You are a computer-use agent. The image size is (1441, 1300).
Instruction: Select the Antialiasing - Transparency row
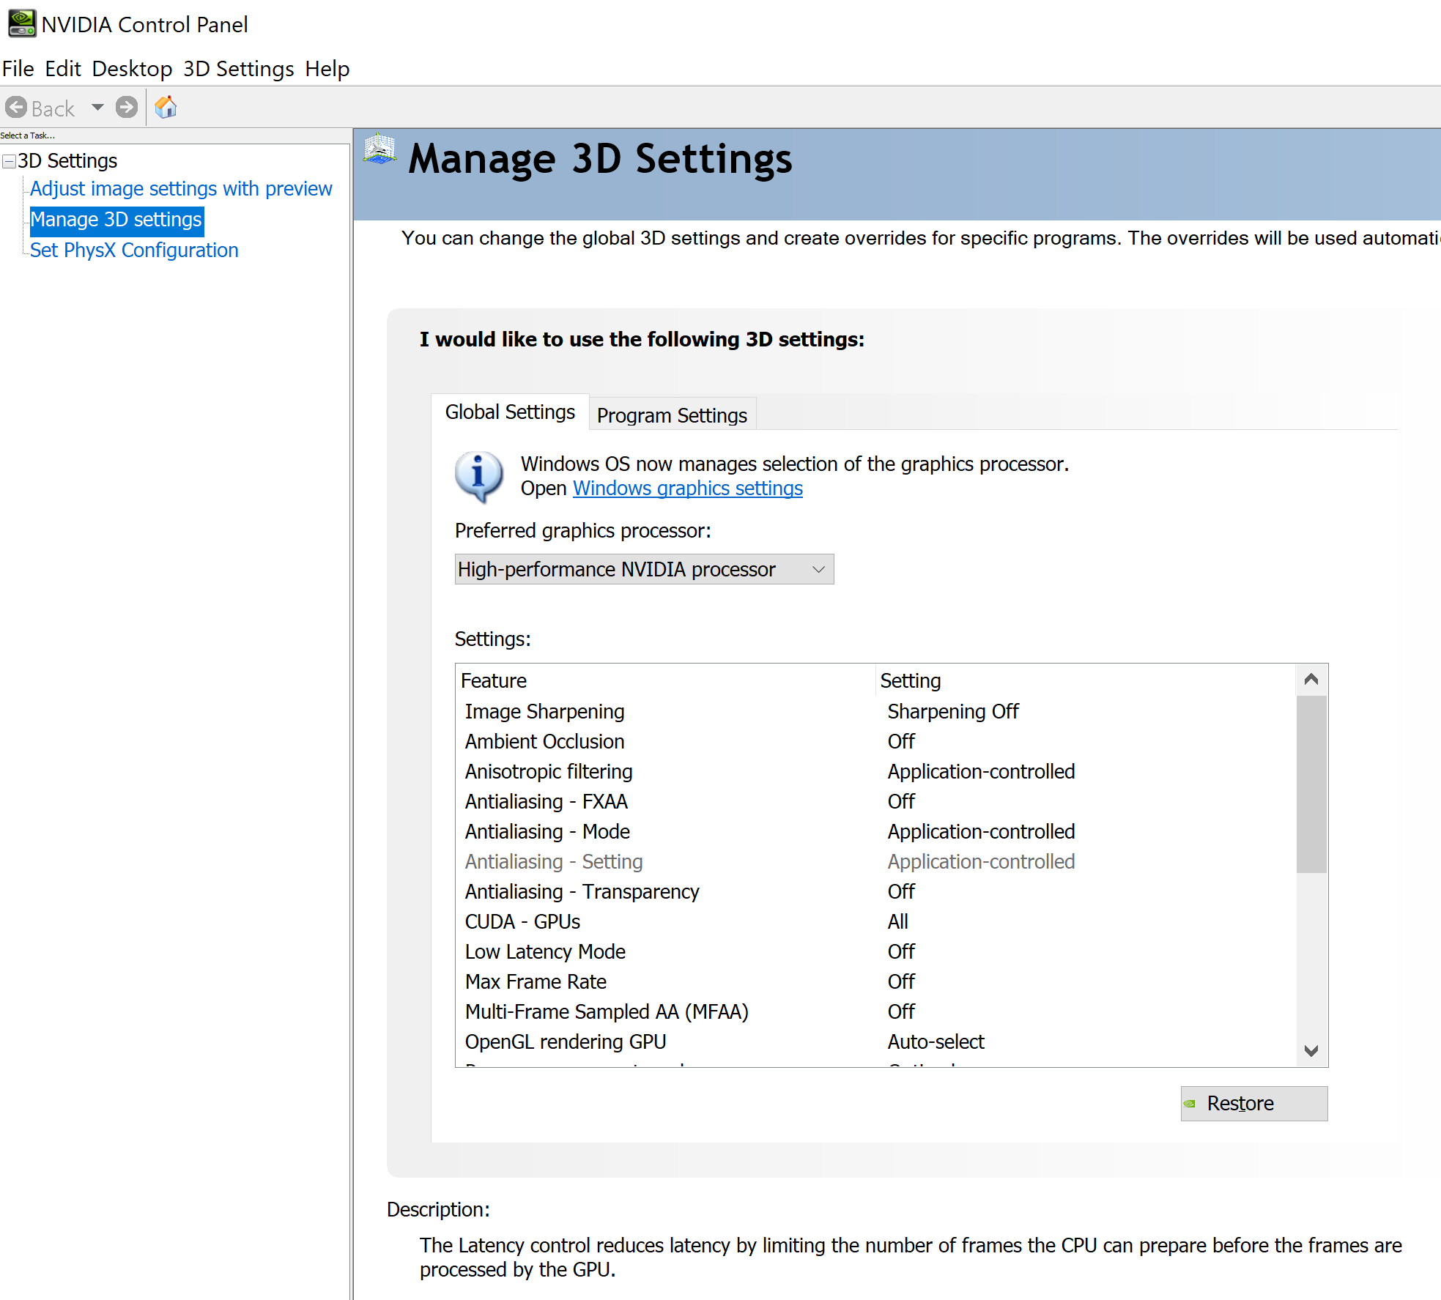[875, 892]
